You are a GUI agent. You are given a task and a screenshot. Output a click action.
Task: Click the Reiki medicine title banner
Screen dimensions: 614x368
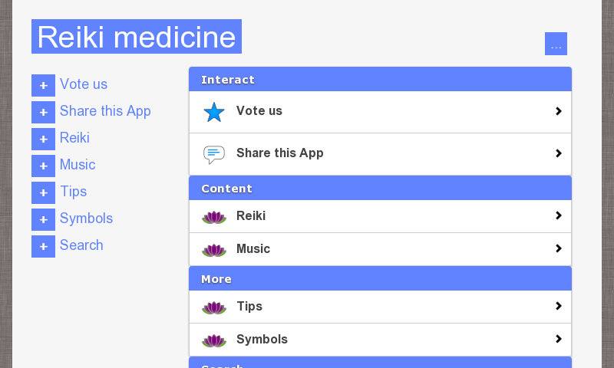tap(137, 37)
